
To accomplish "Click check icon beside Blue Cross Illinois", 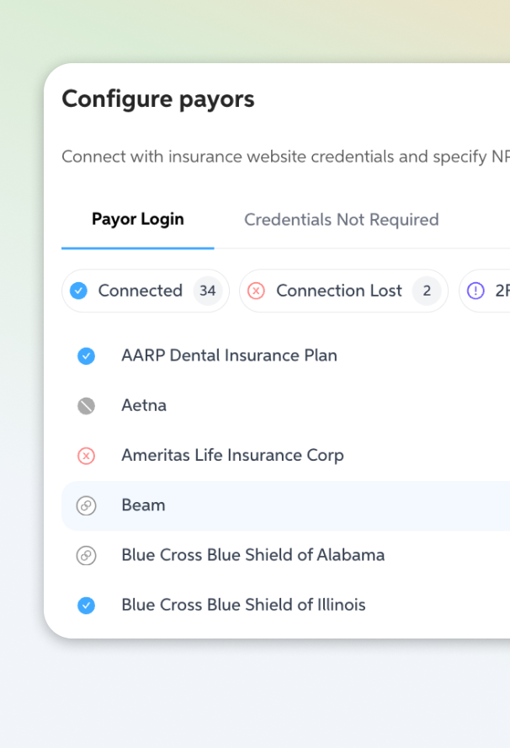I will [86, 605].
